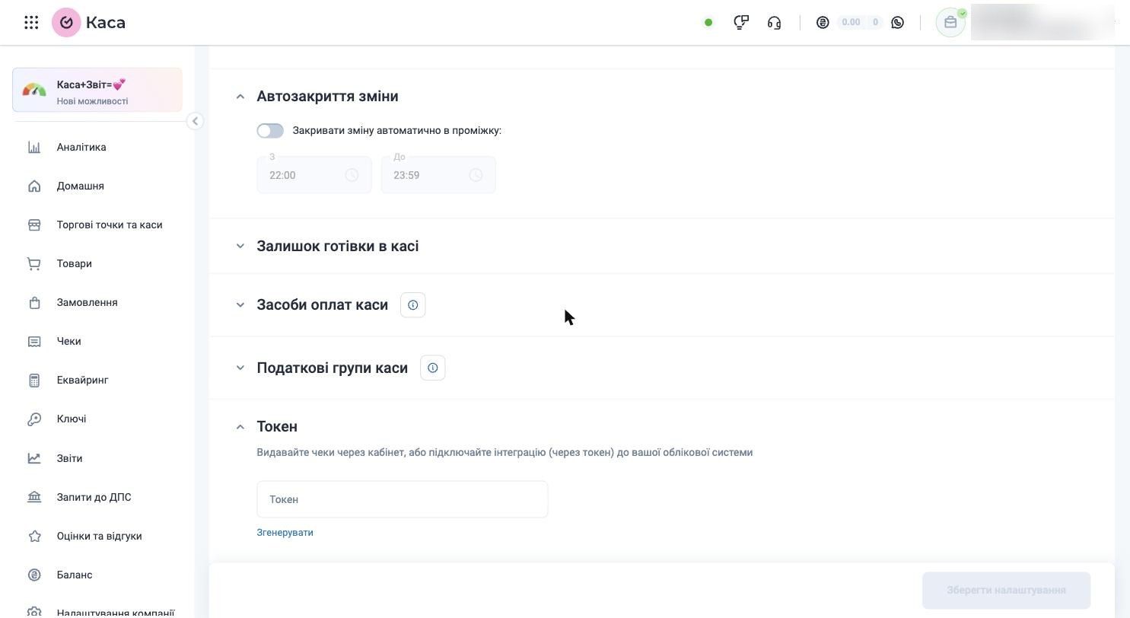Viewport: 1130px width, 618px height.
Task: Expand the Засоби оплат каси section
Action: click(240, 304)
